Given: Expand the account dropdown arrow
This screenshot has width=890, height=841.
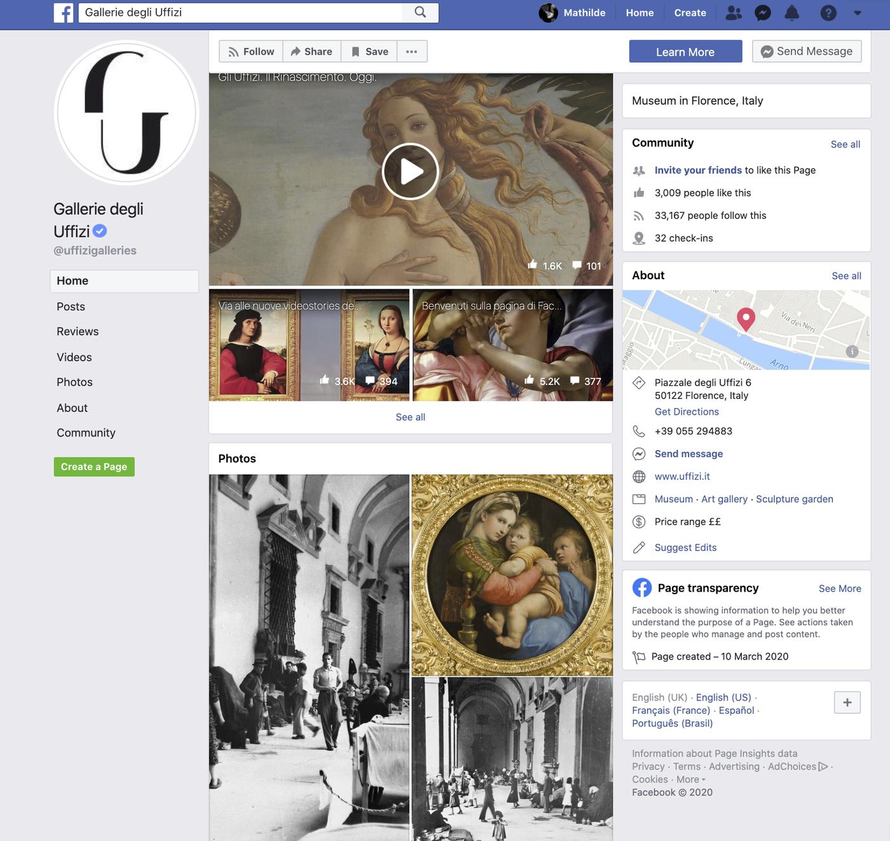Looking at the screenshot, I should (x=858, y=13).
